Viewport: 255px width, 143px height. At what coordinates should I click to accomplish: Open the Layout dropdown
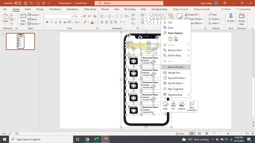tap(34, 15)
